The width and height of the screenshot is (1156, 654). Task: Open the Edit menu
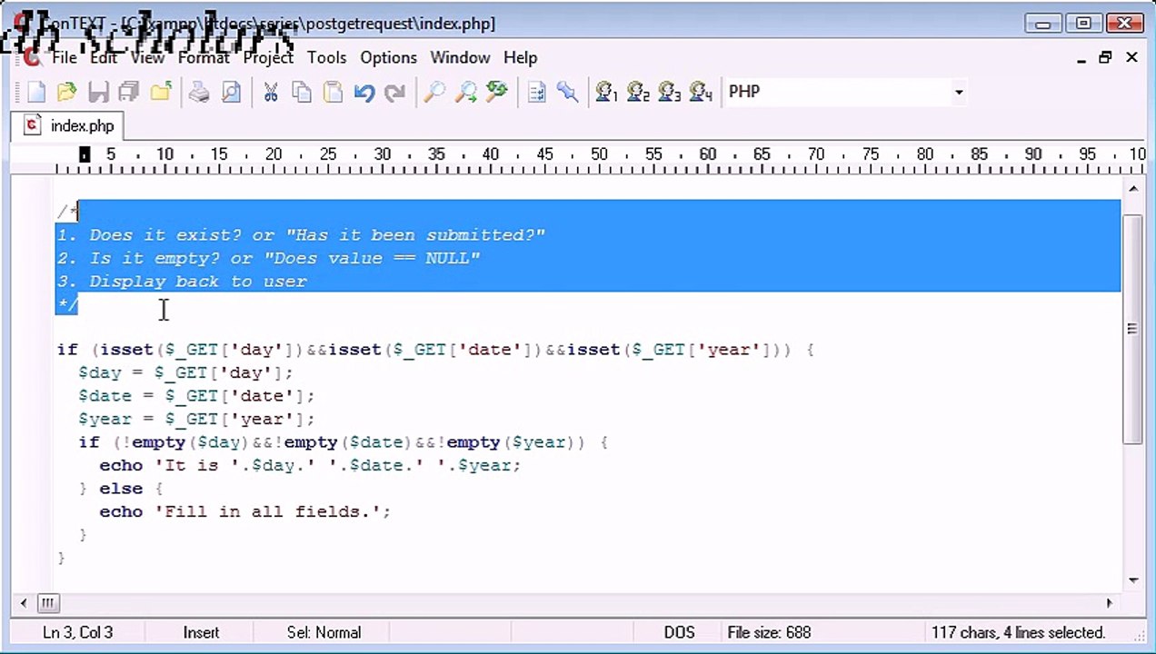104,57
